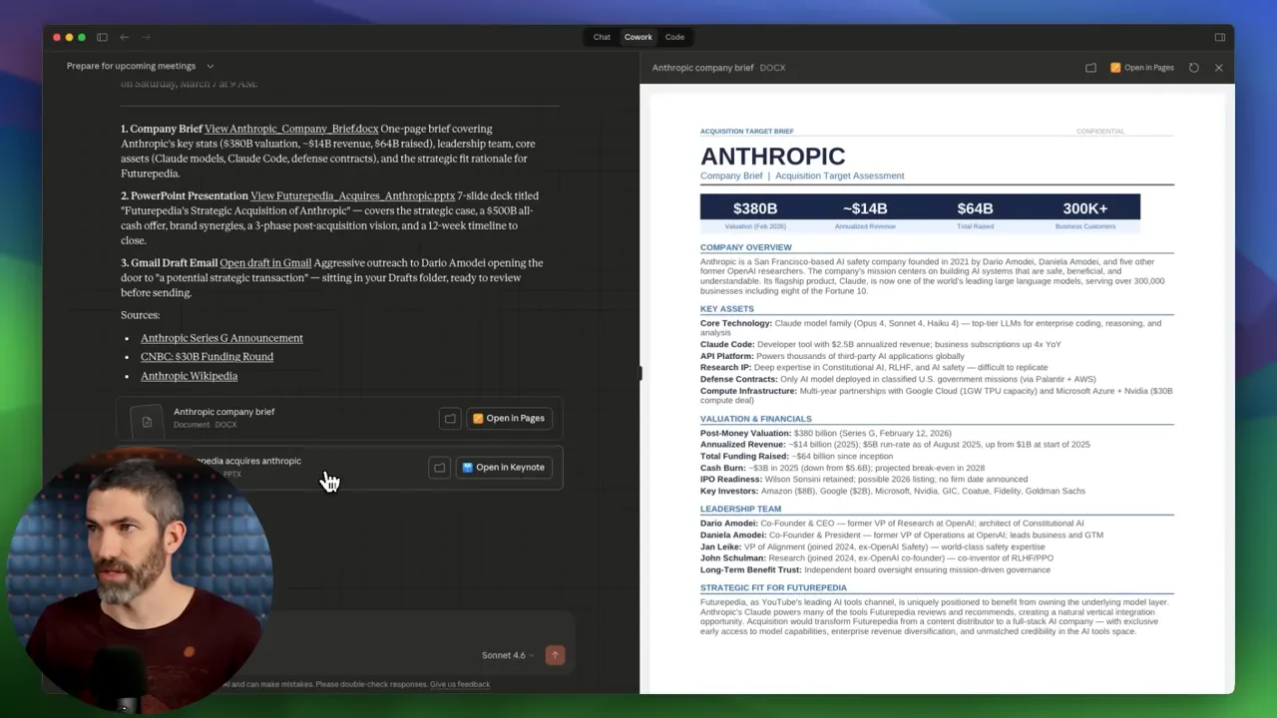Screen dimensions: 1277x718
Task: Click the ANTHROPIC document title
Action: 772,156
